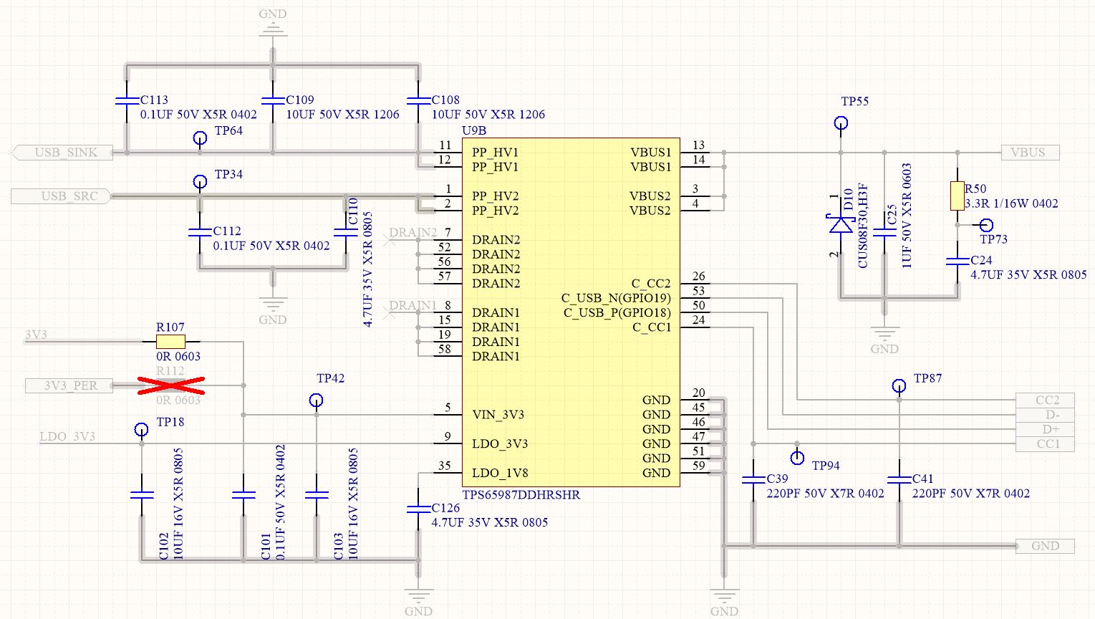The height and width of the screenshot is (619, 1095).
Task: Select the D- output port
Action: pyautogui.click(x=1046, y=414)
